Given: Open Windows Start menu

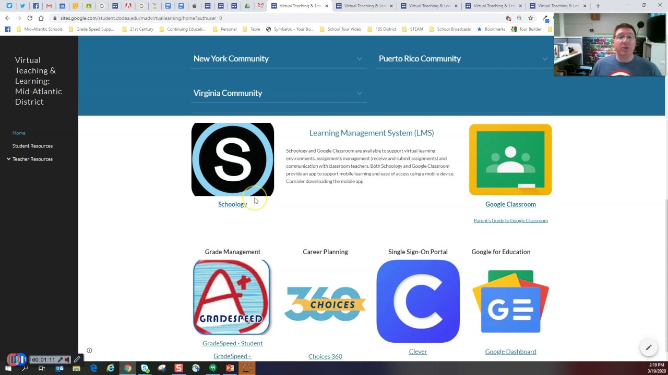Looking at the screenshot, I should [8, 368].
